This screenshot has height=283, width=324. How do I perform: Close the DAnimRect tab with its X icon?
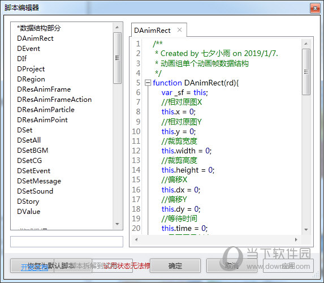(180, 30)
